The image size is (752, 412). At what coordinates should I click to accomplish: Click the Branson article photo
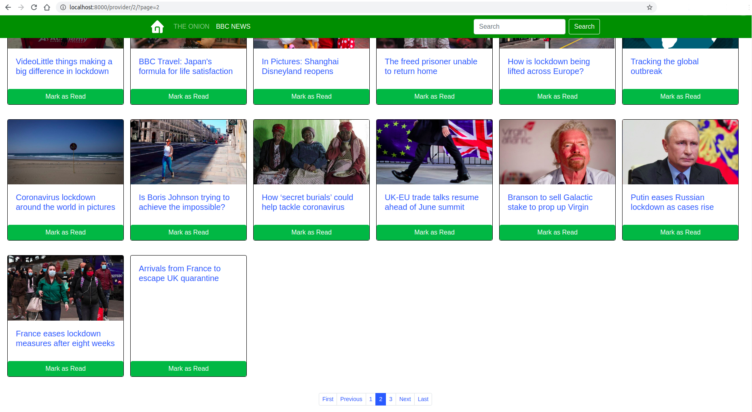click(557, 152)
